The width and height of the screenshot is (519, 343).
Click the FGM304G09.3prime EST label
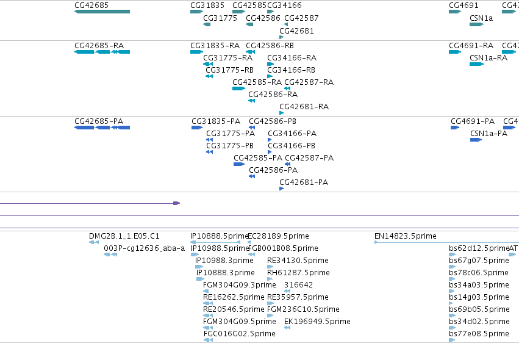pos(240,286)
